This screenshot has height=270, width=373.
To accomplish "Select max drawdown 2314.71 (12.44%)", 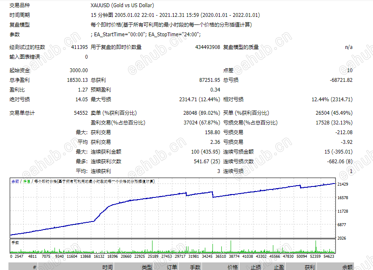I will point(199,100).
